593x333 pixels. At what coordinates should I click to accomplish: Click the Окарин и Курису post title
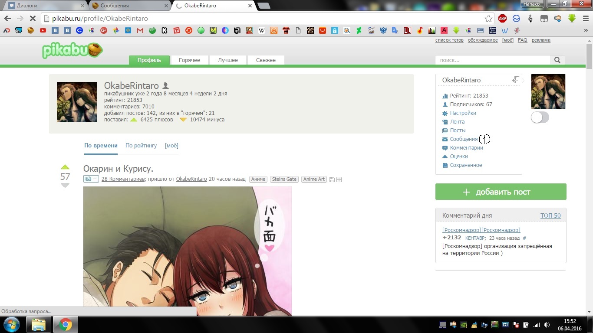[x=118, y=169]
